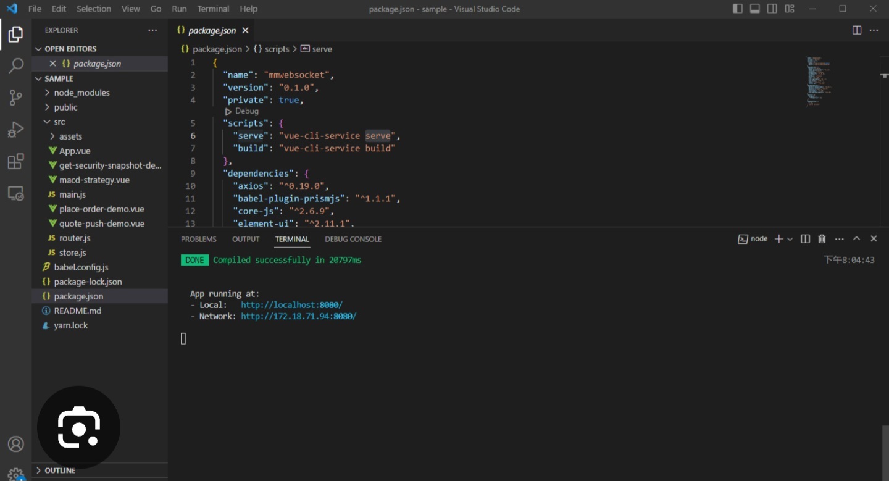The height and width of the screenshot is (481, 889).
Task: Open quote-push-demo.vue file
Action: tap(99, 224)
